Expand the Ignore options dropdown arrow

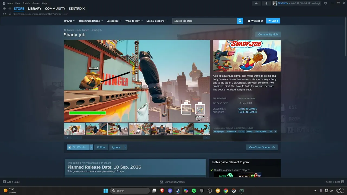click(x=125, y=147)
